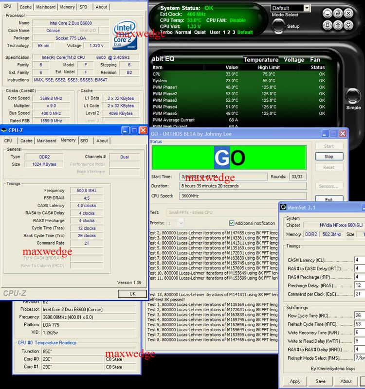Click the Rounds field showing 33/33

(x=298, y=177)
